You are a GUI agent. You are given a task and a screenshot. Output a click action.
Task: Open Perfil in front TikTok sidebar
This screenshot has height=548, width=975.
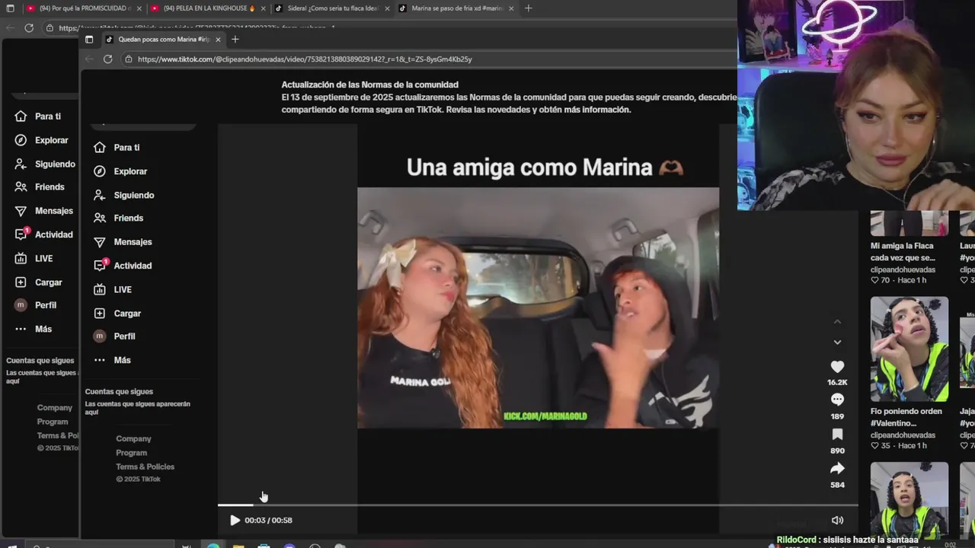pos(114,336)
